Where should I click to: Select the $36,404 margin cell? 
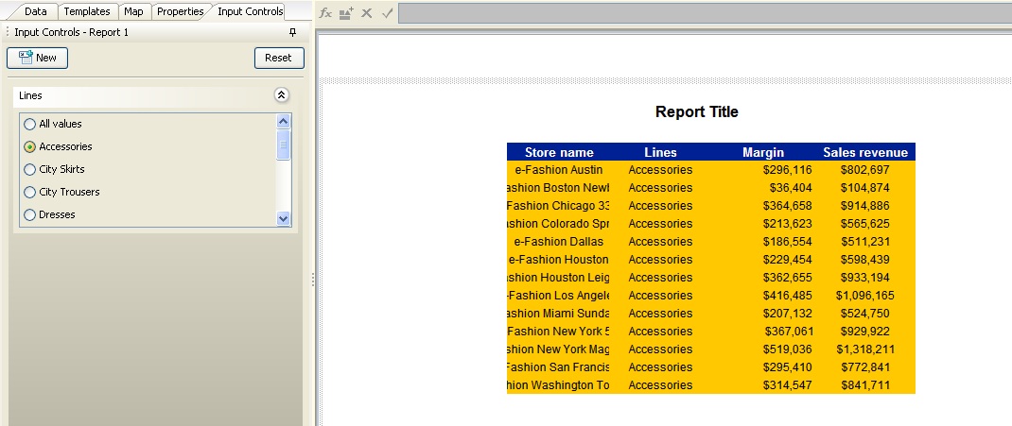click(763, 188)
